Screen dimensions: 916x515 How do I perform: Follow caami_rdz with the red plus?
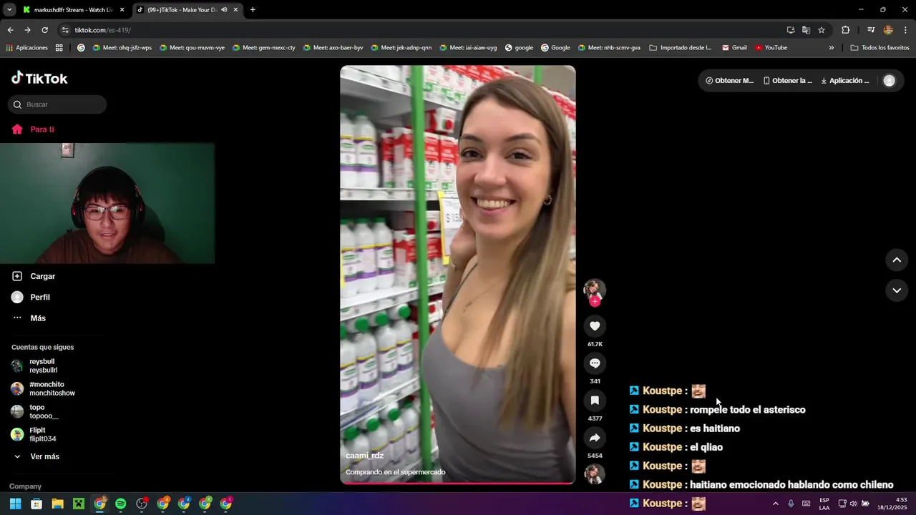point(595,301)
